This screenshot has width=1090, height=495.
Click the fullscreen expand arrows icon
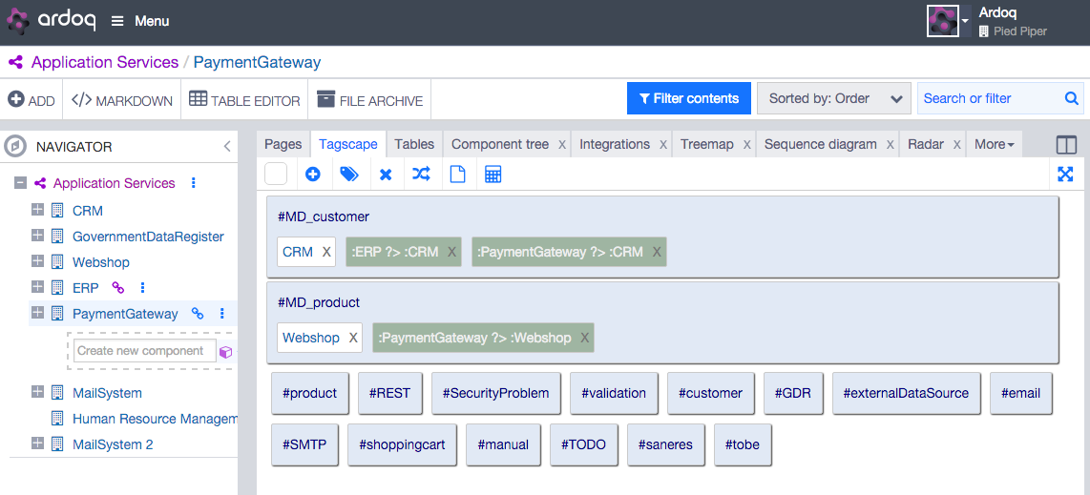[1065, 175]
